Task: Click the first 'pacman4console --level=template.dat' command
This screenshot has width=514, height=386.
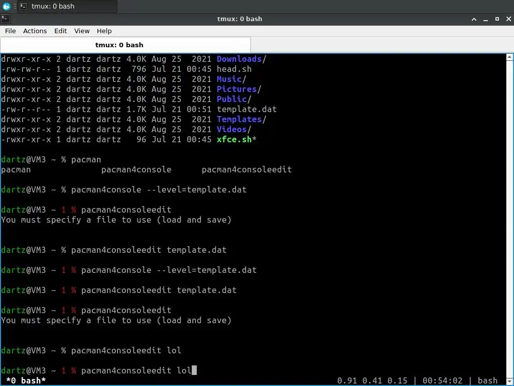Action: [159, 189]
